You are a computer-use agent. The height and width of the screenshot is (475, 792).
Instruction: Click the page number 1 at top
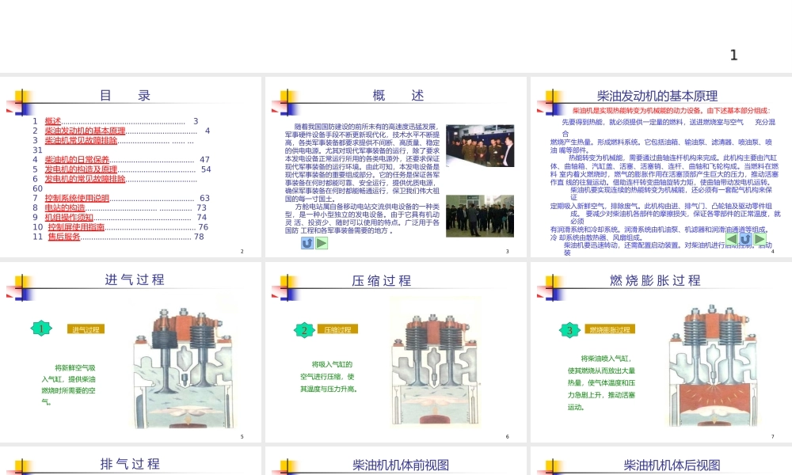point(734,55)
